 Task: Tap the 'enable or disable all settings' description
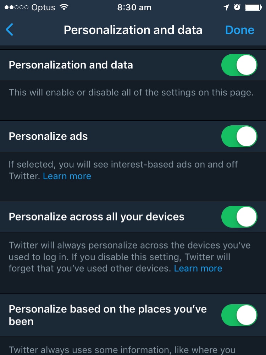(x=131, y=92)
